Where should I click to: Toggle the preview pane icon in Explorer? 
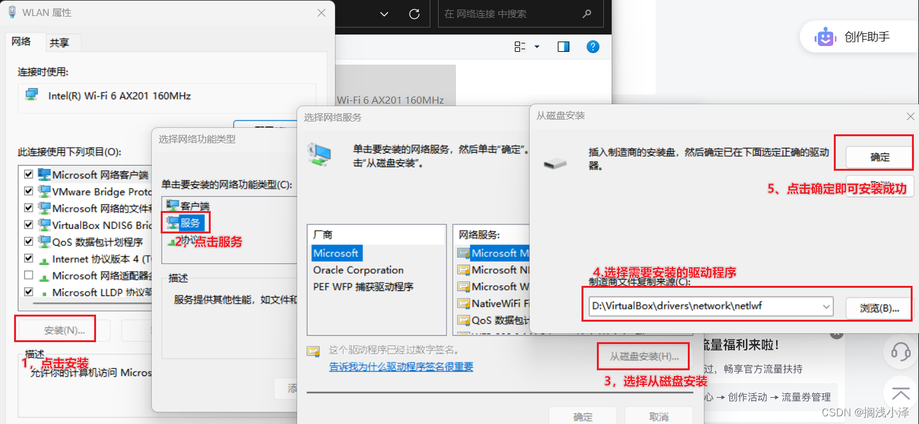coord(564,47)
